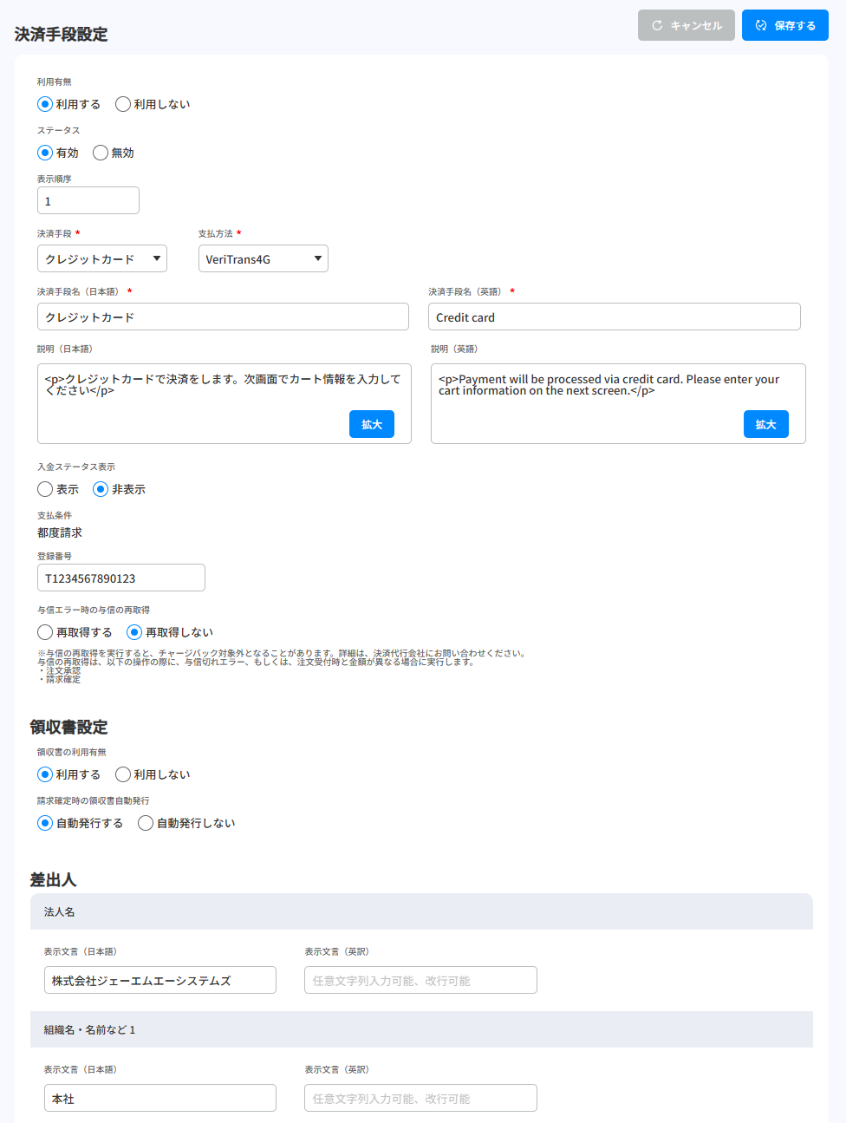846x1123 pixels.
Task: Select 利用しない under 領収書の利用有無
Action: point(123,774)
